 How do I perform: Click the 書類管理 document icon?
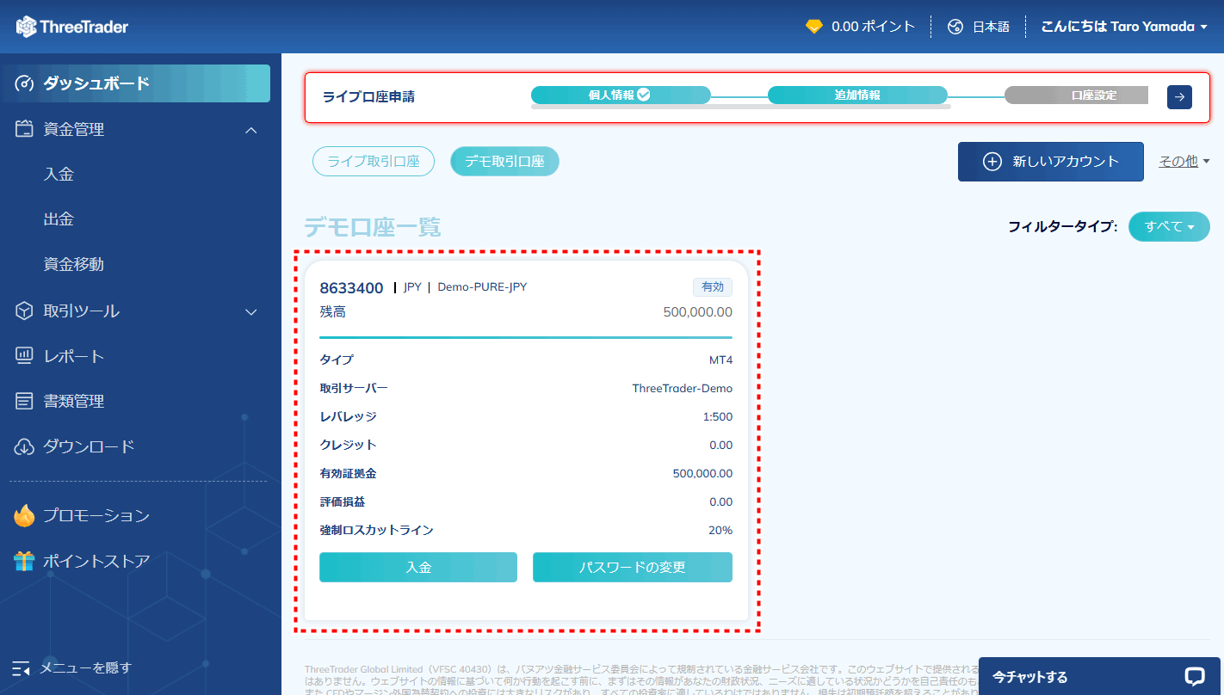[24, 401]
